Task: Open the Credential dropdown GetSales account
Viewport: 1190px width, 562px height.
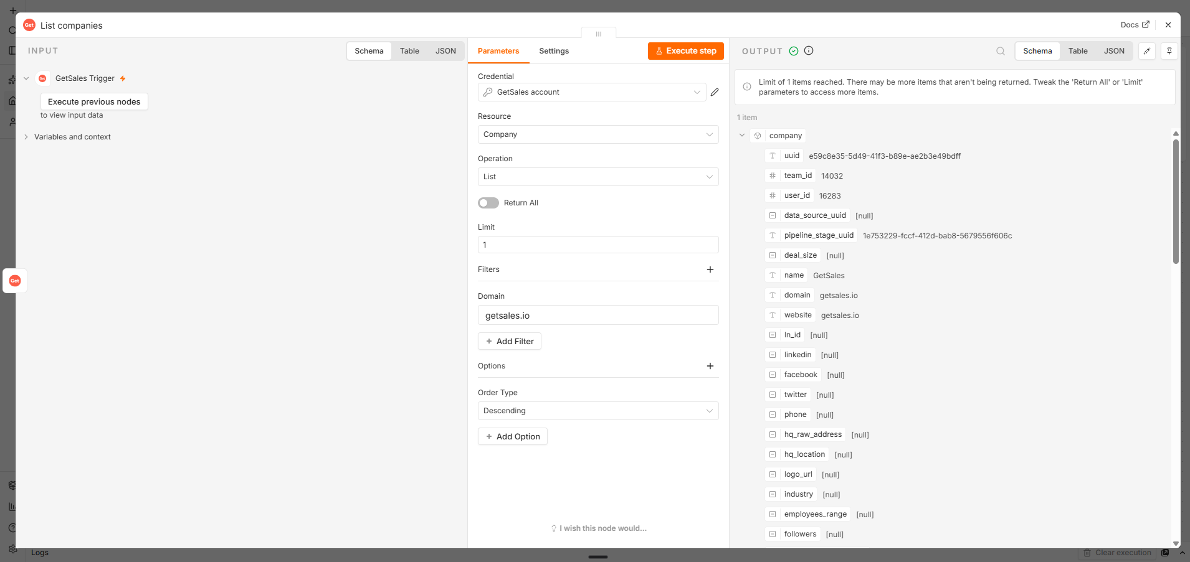Action: coord(592,92)
